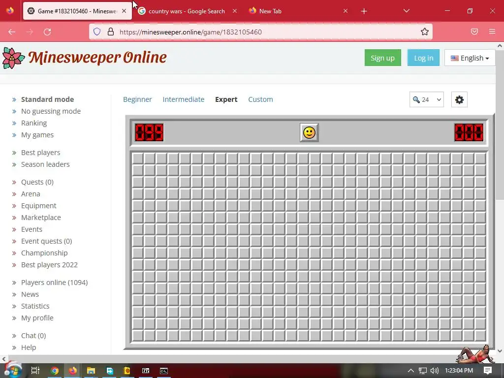Image resolution: width=504 pixels, height=378 pixels.
Task: Click the blue Log in button
Action: tap(423, 58)
